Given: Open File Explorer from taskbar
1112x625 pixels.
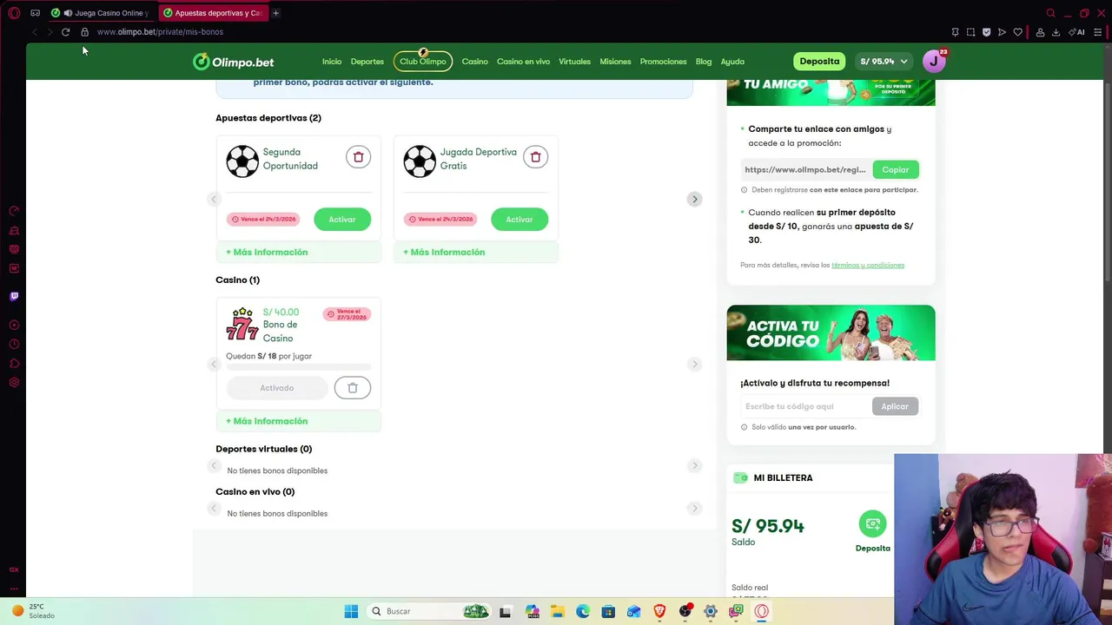Looking at the screenshot, I should [557, 611].
